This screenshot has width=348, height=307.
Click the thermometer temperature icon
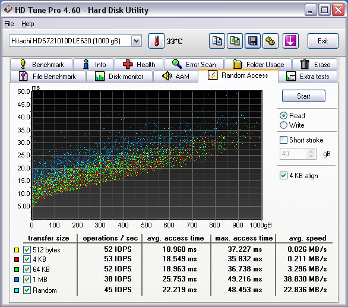[x=156, y=41]
